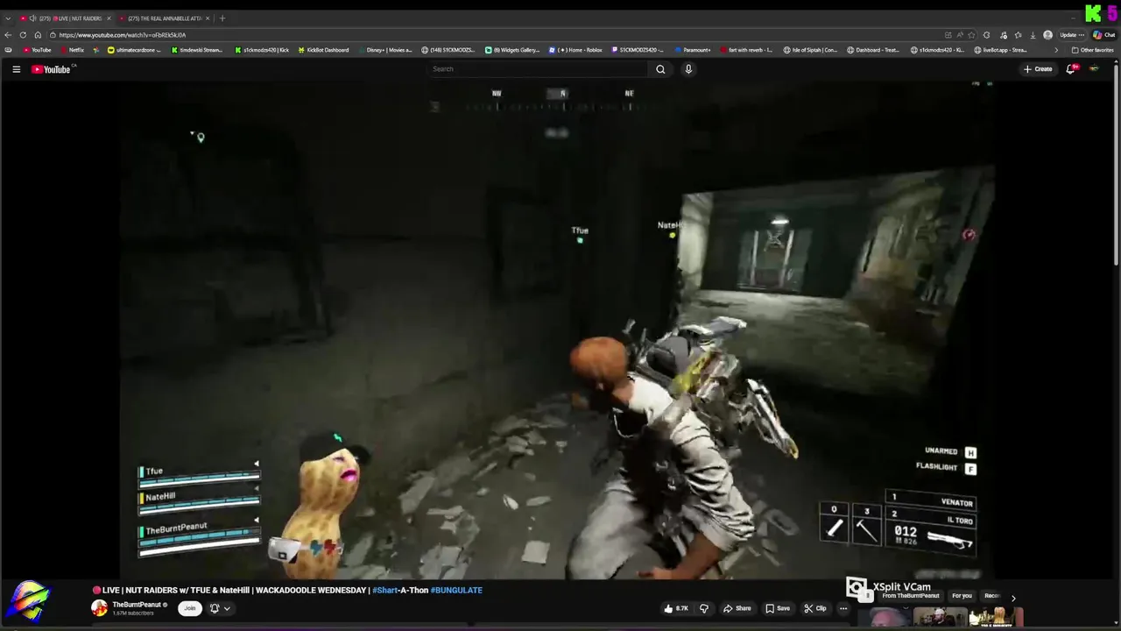This screenshot has height=631, width=1121.
Task: Select the For you chip
Action: click(x=962, y=596)
